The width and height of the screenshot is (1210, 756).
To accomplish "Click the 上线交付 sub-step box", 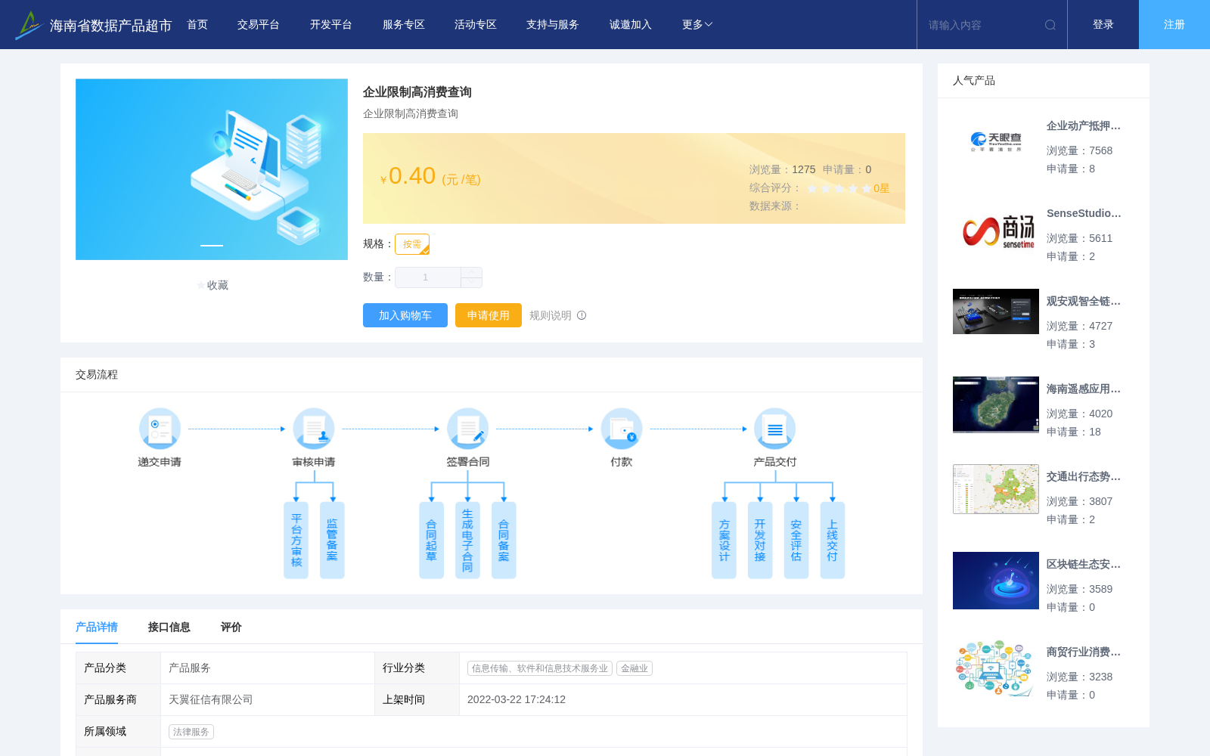I will (x=832, y=541).
